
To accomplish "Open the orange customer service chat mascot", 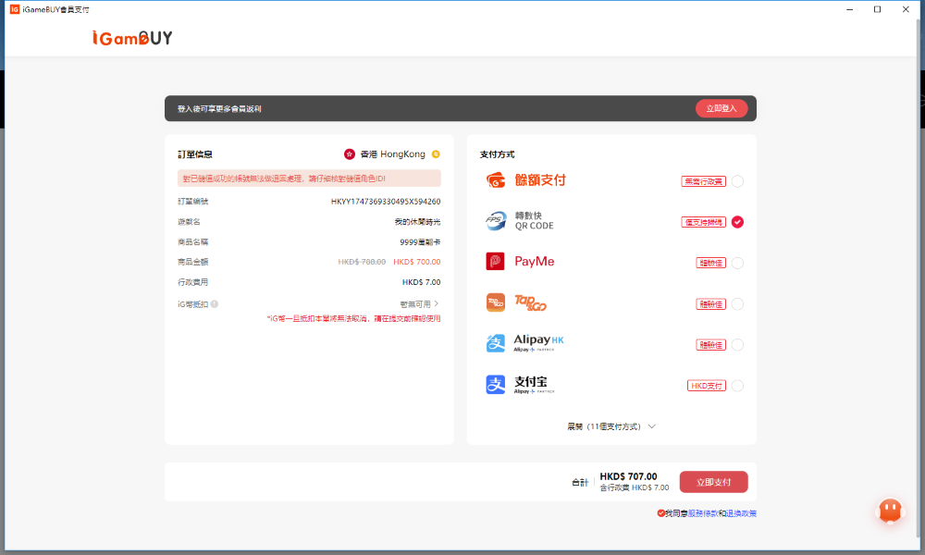I will [x=889, y=511].
